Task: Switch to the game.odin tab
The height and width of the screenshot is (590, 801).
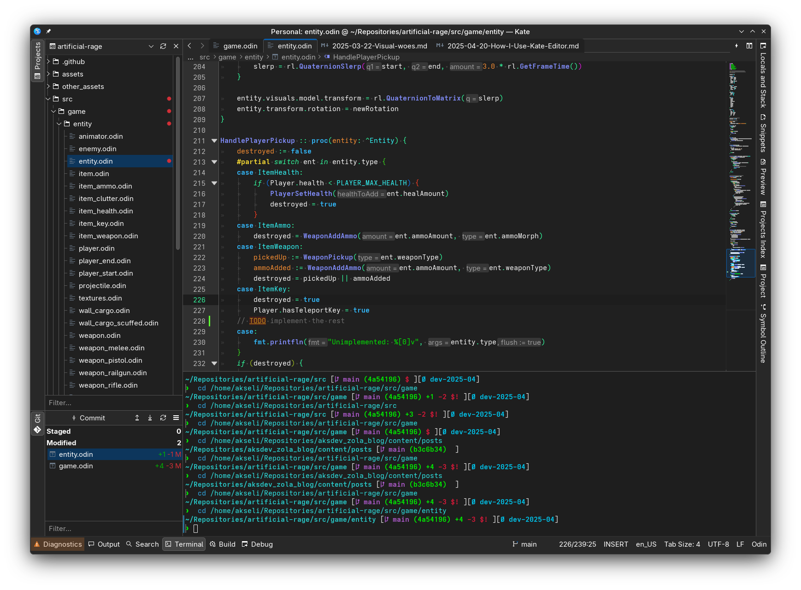Action: [236, 46]
